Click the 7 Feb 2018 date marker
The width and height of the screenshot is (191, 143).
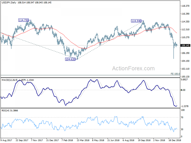click(67, 140)
